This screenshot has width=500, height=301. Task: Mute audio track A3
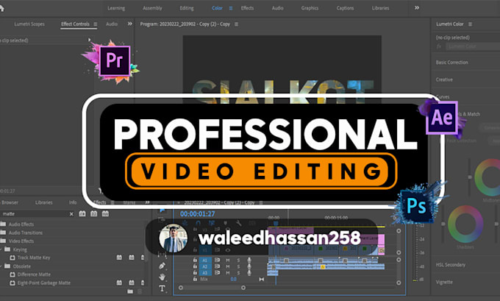(x=228, y=273)
